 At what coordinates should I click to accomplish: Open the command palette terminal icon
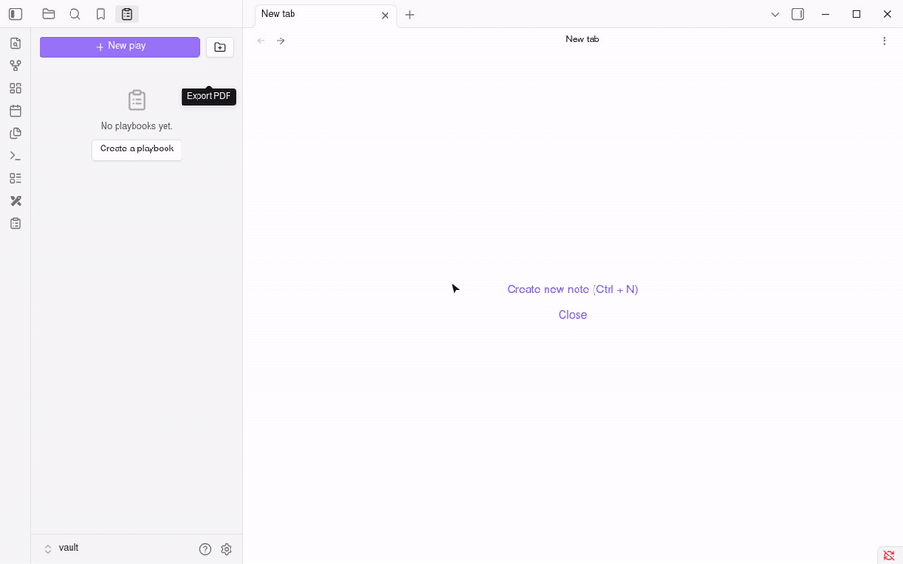pos(16,156)
